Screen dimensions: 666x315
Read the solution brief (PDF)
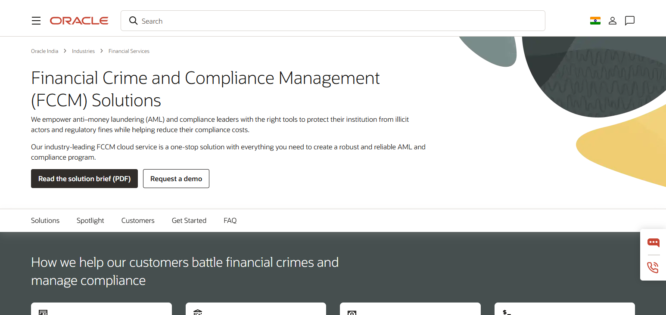click(x=84, y=179)
